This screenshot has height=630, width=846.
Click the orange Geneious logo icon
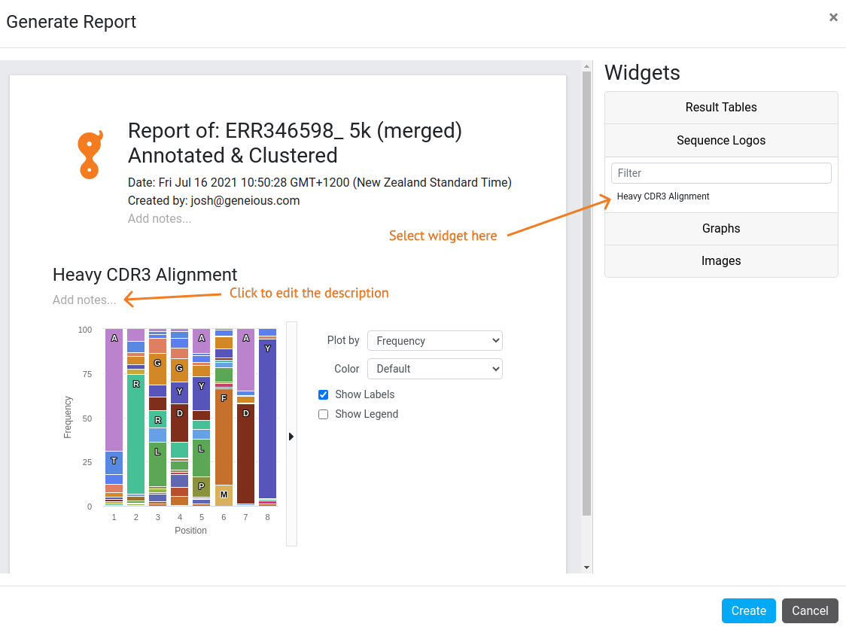(90, 155)
